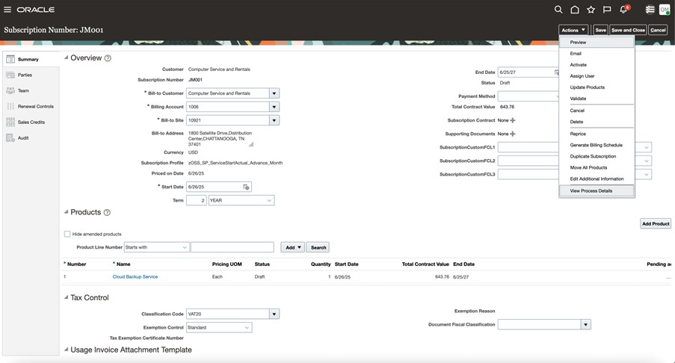This screenshot has width=675, height=363.
Task: Click the Overview help icon
Action: (108, 58)
